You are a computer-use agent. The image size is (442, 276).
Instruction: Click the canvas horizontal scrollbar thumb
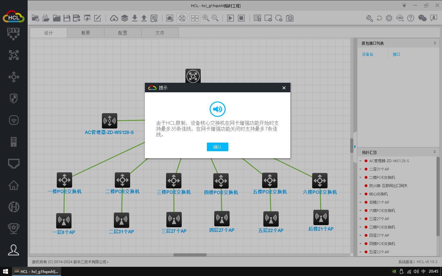click(x=190, y=255)
